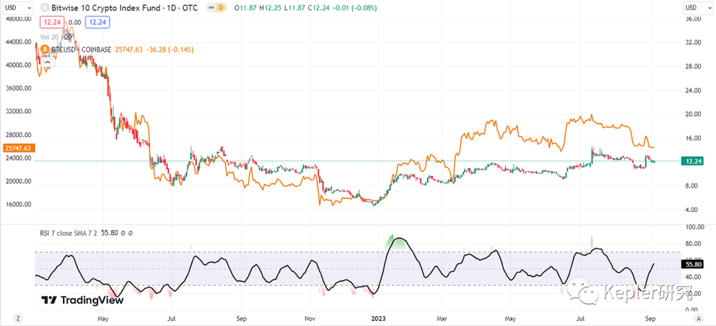
Task: Click the orange Bitcoin symbol icon
Action: pyautogui.click(x=45, y=49)
